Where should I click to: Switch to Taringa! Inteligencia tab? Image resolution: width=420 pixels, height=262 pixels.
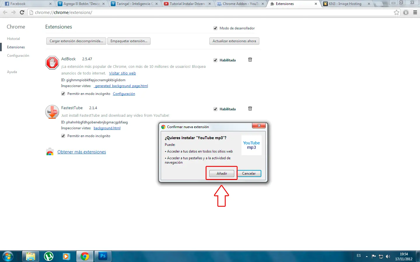pos(134,4)
